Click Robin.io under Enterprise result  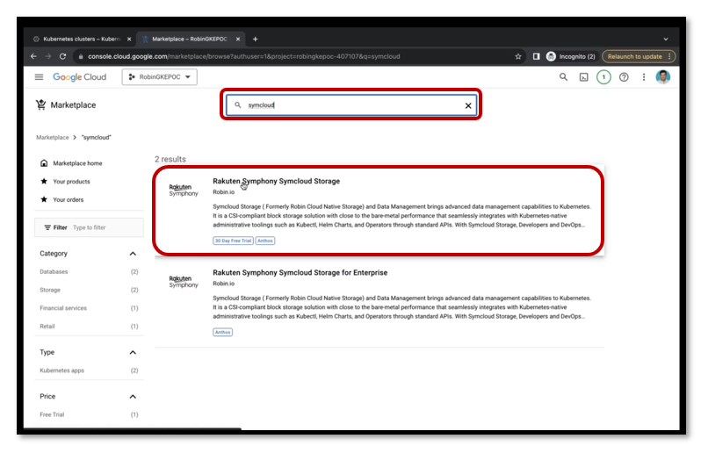point(223,284)
